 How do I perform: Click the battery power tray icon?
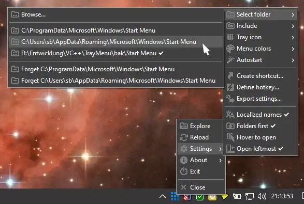click(237, 196)
